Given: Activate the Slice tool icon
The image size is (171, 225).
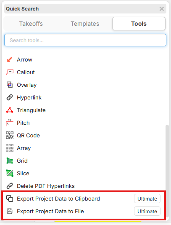Looking at the screenshot, I should point(10,173).
